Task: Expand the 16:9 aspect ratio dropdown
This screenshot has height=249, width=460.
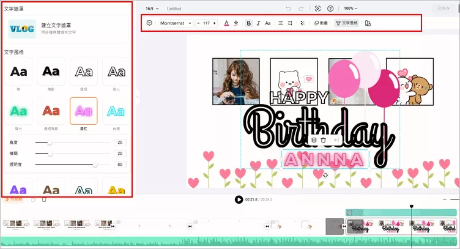Action: 152,9
